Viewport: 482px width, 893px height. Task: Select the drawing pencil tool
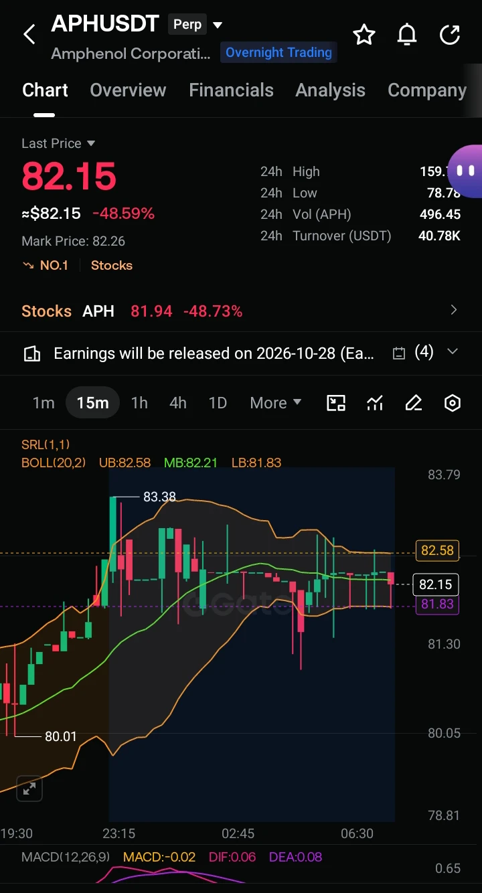tap(414, 402)
